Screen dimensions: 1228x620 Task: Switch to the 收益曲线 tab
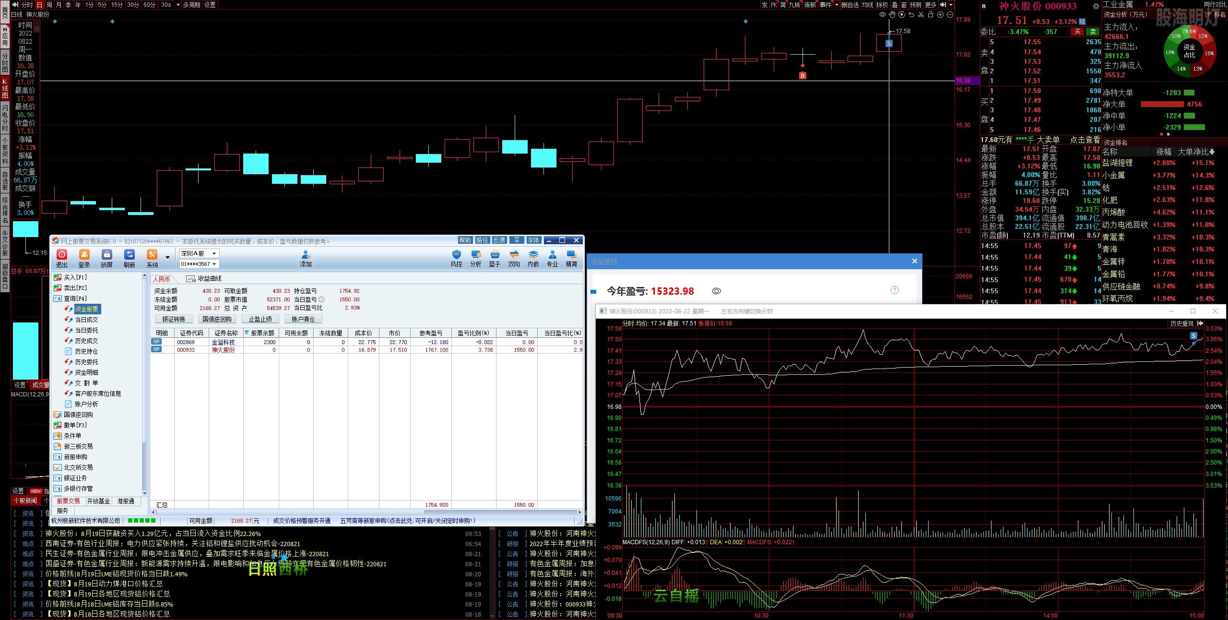(x=204, y=279)
